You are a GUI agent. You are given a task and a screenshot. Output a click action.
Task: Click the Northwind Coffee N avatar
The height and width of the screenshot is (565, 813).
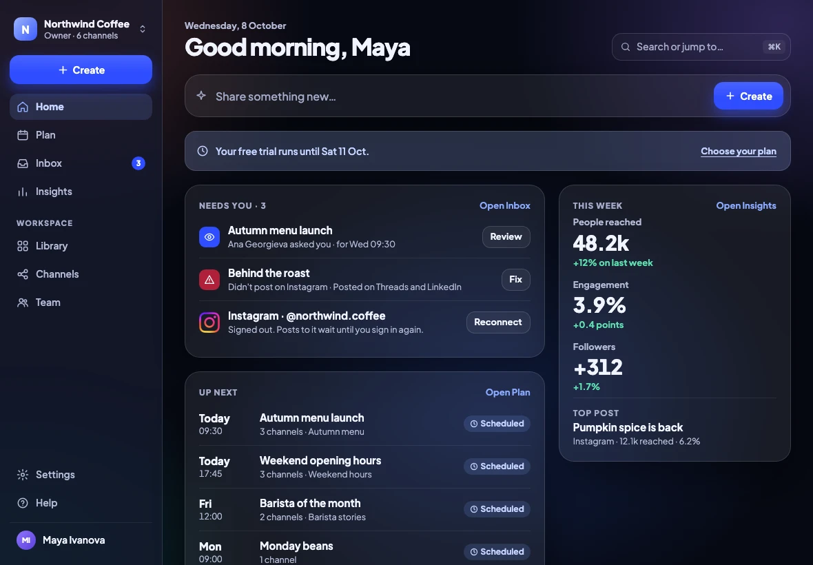[25, 29]
